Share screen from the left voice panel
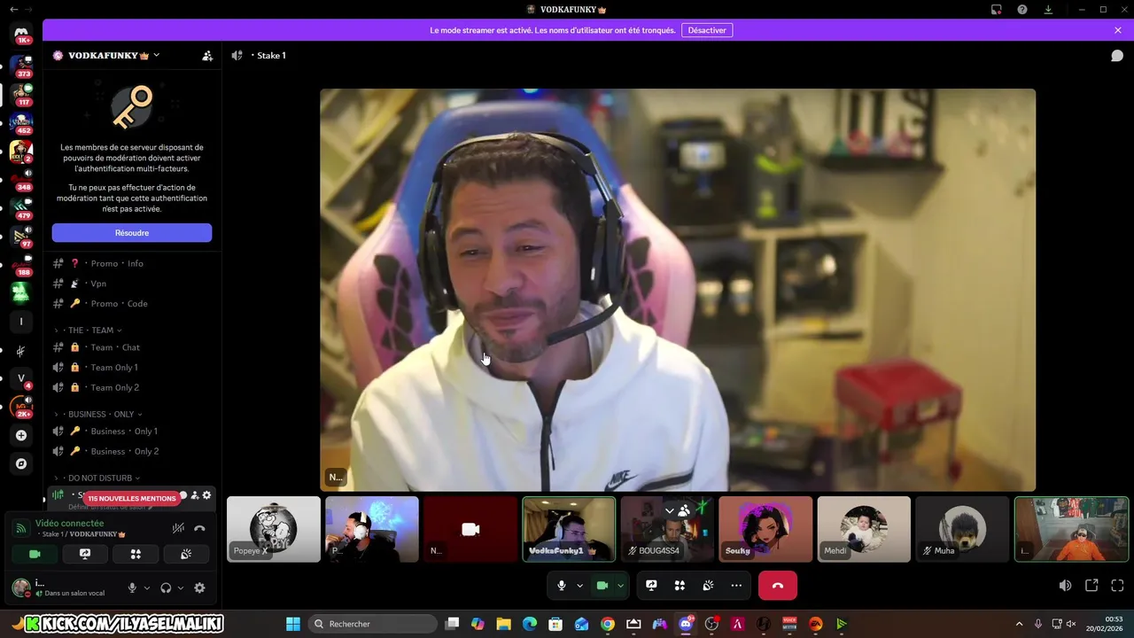The width and height of the screenshot is (1134, 638). click(85, 554)
